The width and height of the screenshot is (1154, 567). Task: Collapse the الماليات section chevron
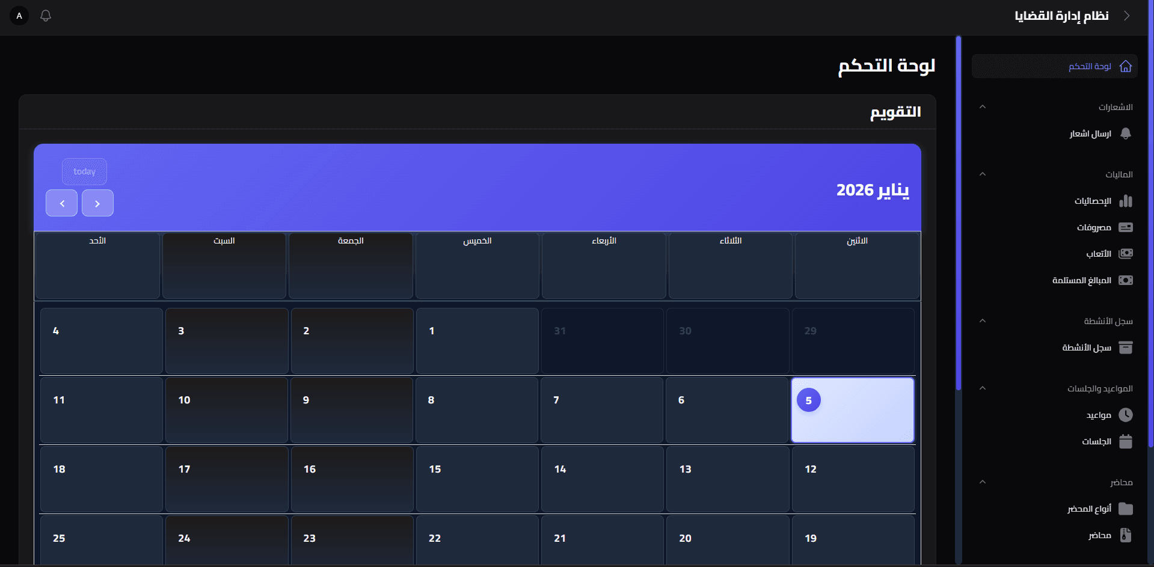[983, 174]
